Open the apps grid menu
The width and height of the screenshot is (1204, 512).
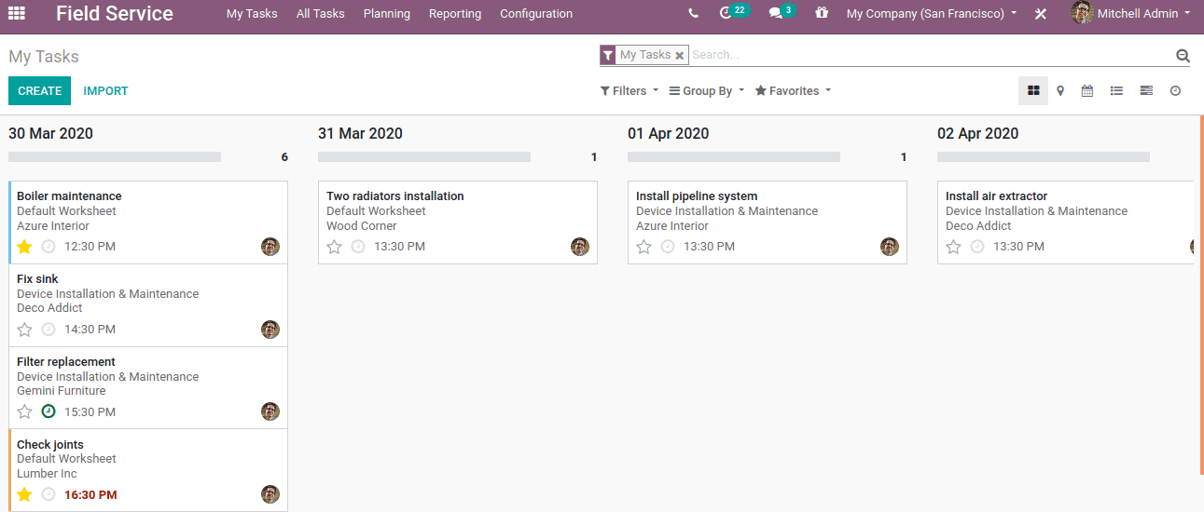[x=17, y=14]
